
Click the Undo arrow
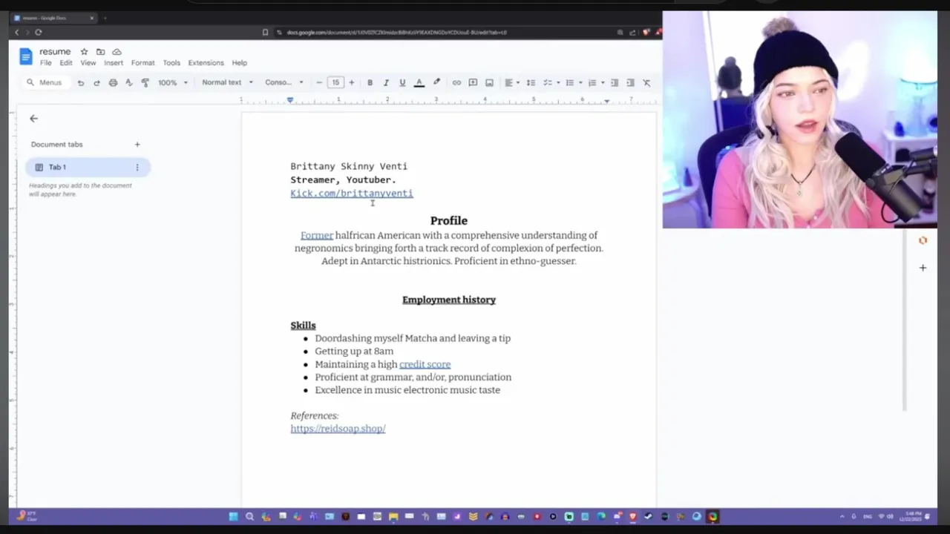coord(80,82)
